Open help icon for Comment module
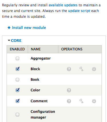107x122 pixels. [x=69, y=101]
